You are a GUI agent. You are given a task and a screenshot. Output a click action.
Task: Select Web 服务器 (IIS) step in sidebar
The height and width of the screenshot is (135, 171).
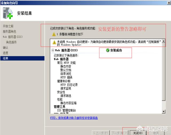[x=13, y=37]
